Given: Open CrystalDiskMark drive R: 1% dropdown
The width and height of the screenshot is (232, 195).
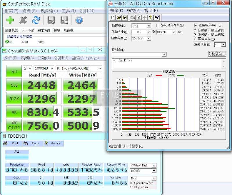Looking at the screenshot, I should pyautogui.click(x=100, y=68).
